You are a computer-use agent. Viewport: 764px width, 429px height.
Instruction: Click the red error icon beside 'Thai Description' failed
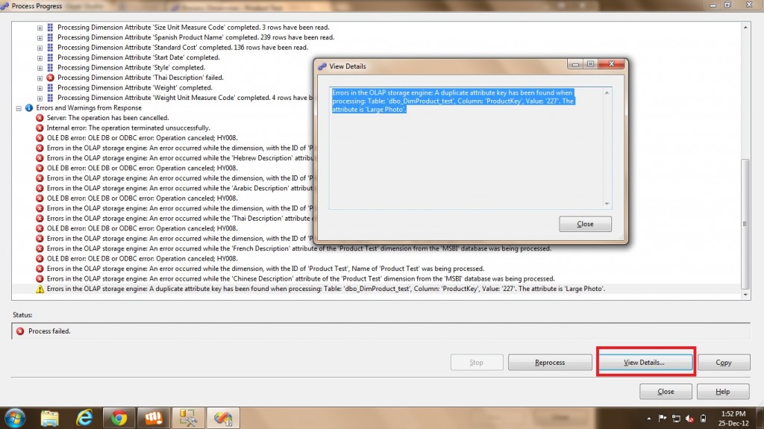[x=50, y=78]
